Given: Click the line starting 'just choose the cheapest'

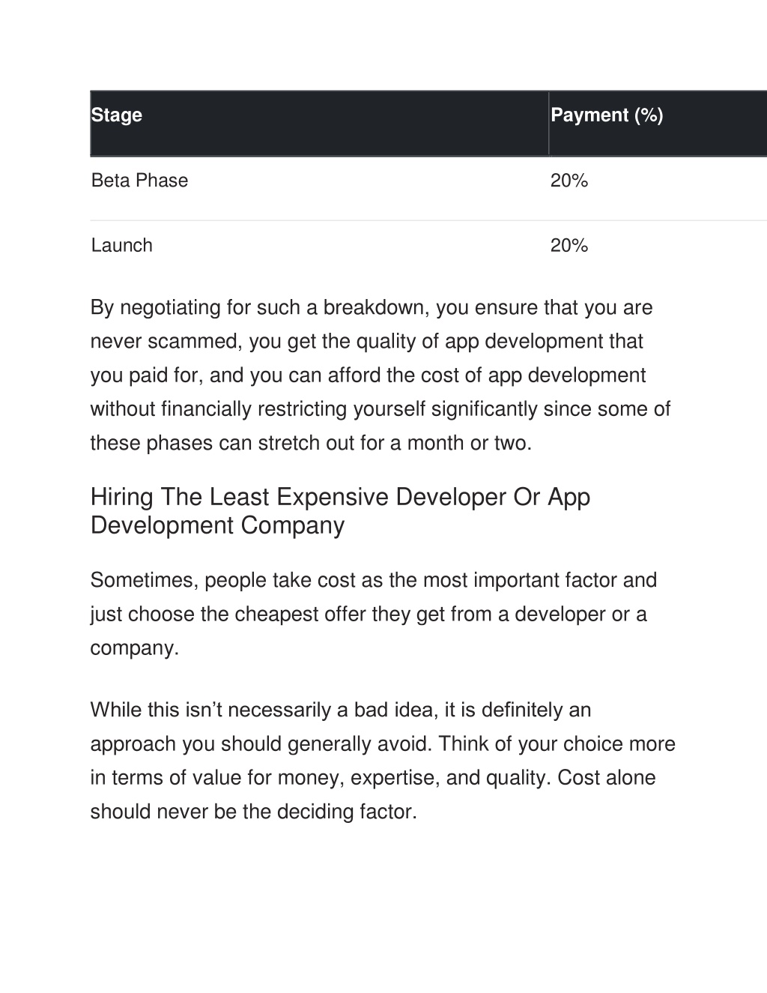Looking at the screenshot, I should (x=369, y=615).
